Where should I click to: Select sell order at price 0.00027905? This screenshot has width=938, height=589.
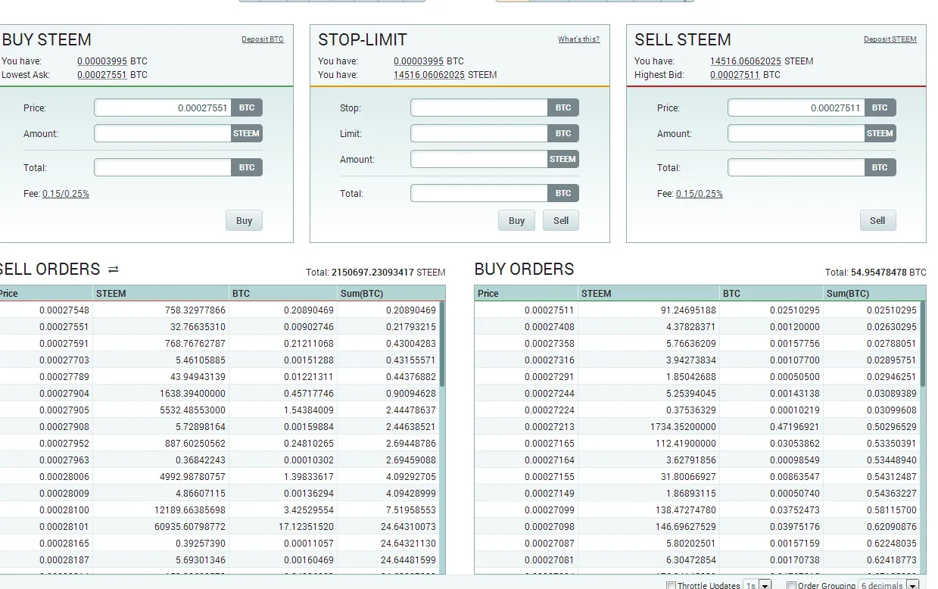(x=219, y=410)
